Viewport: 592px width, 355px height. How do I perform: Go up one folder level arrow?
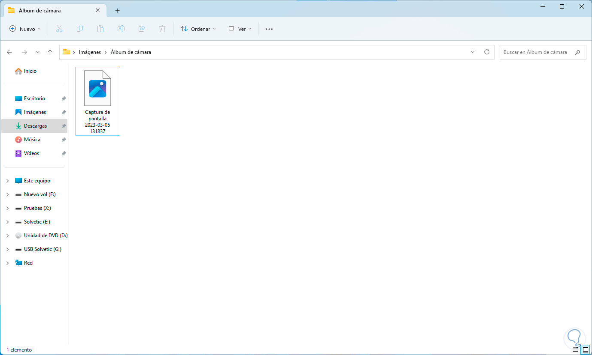click(50, 52)
